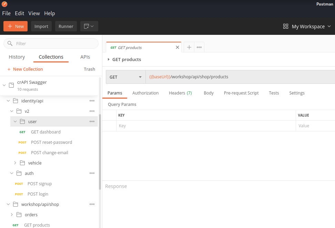Open the File menu
The height and width of the screenshot is (228, 335).
(x=6, y=13)
